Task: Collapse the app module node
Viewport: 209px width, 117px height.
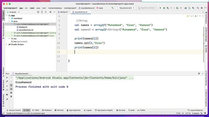Action: click(7, 16)
